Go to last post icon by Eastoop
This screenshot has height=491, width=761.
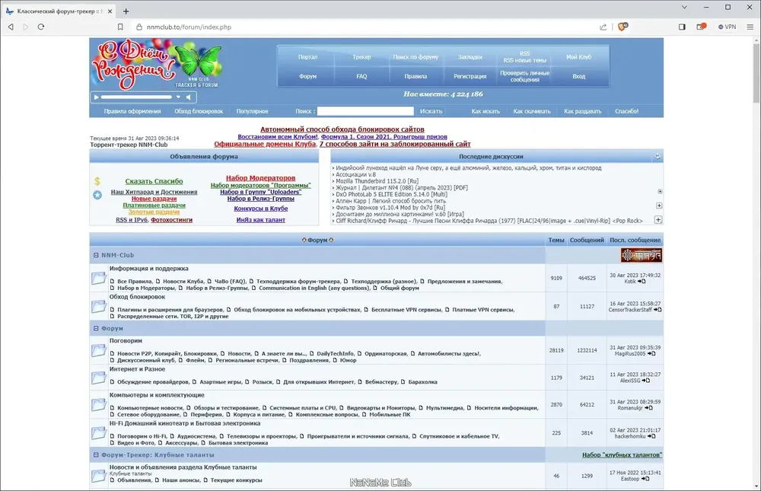point(645,478)
